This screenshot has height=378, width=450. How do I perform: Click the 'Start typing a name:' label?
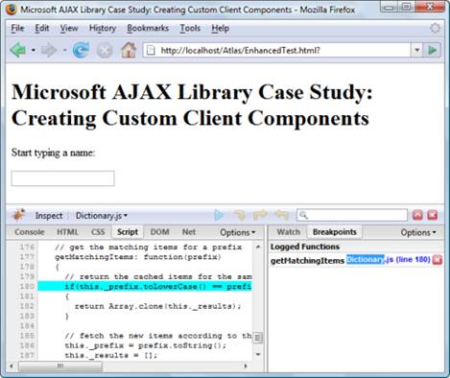pos(53,153)
